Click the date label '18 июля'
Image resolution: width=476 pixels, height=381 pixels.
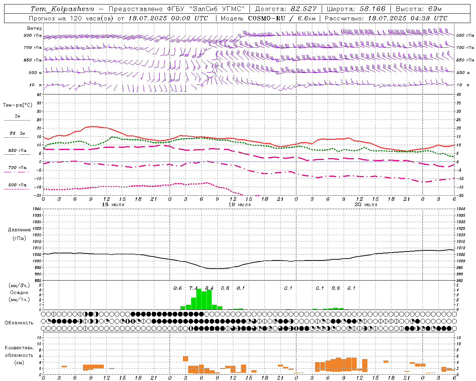tap(113, 205)
